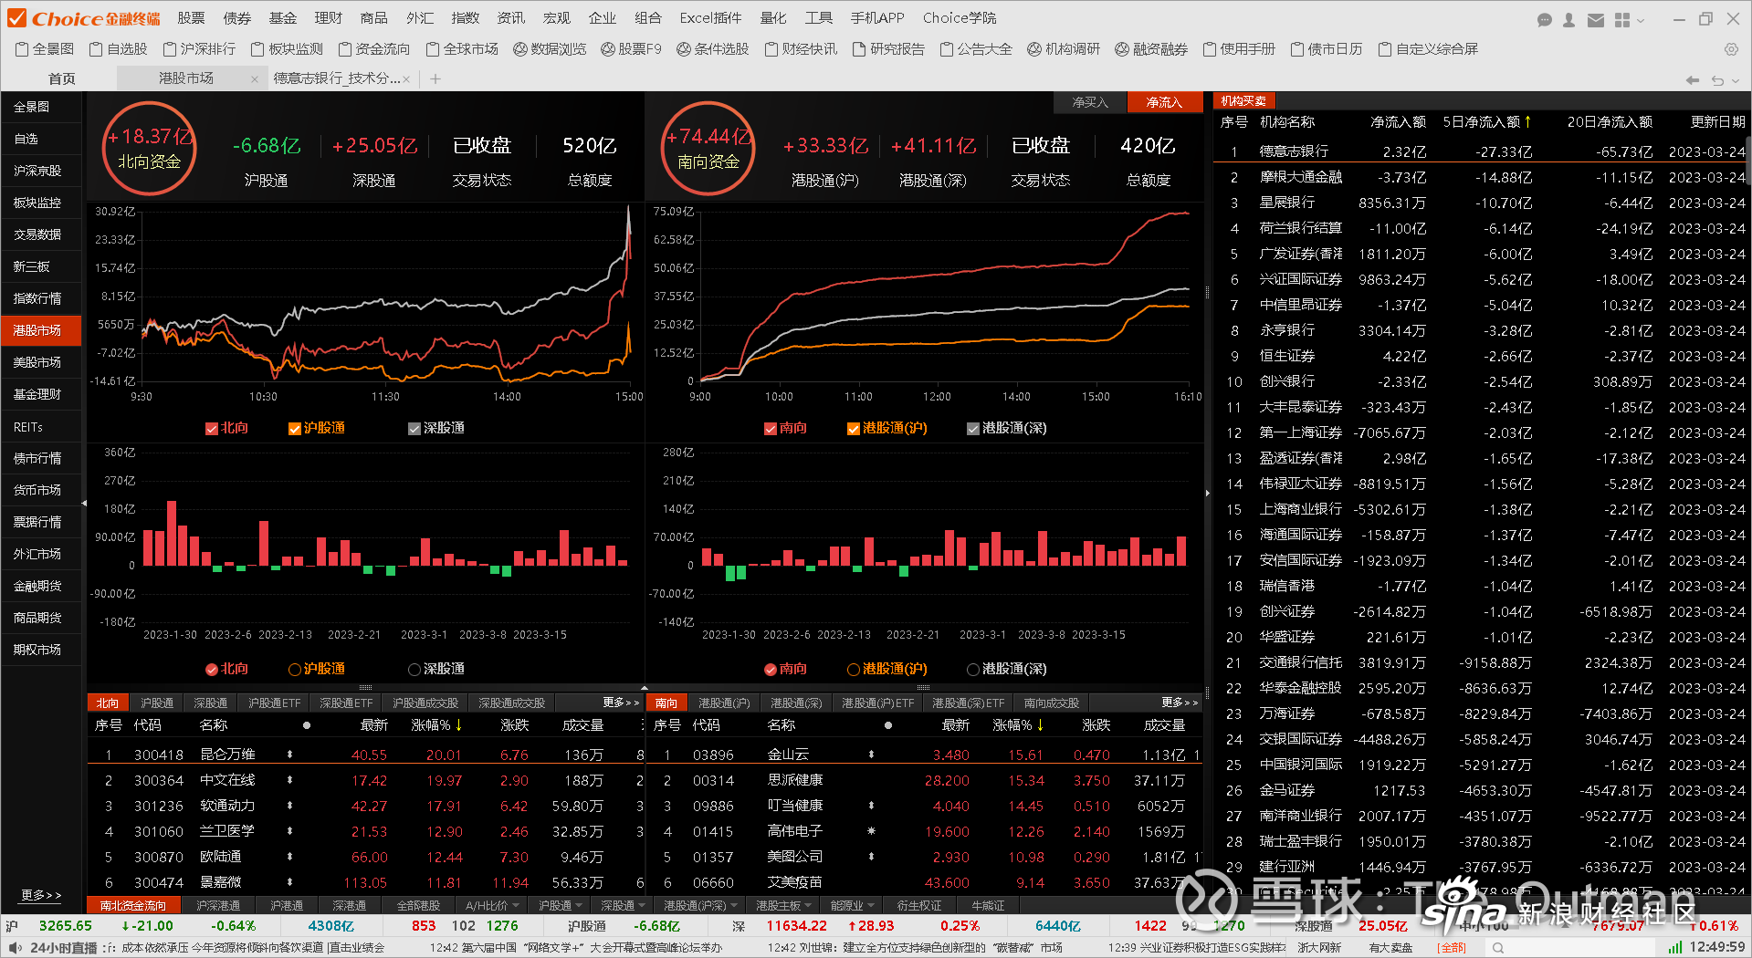Open the 使用手册 toolbar shortcut

(x=1239, y=49)
